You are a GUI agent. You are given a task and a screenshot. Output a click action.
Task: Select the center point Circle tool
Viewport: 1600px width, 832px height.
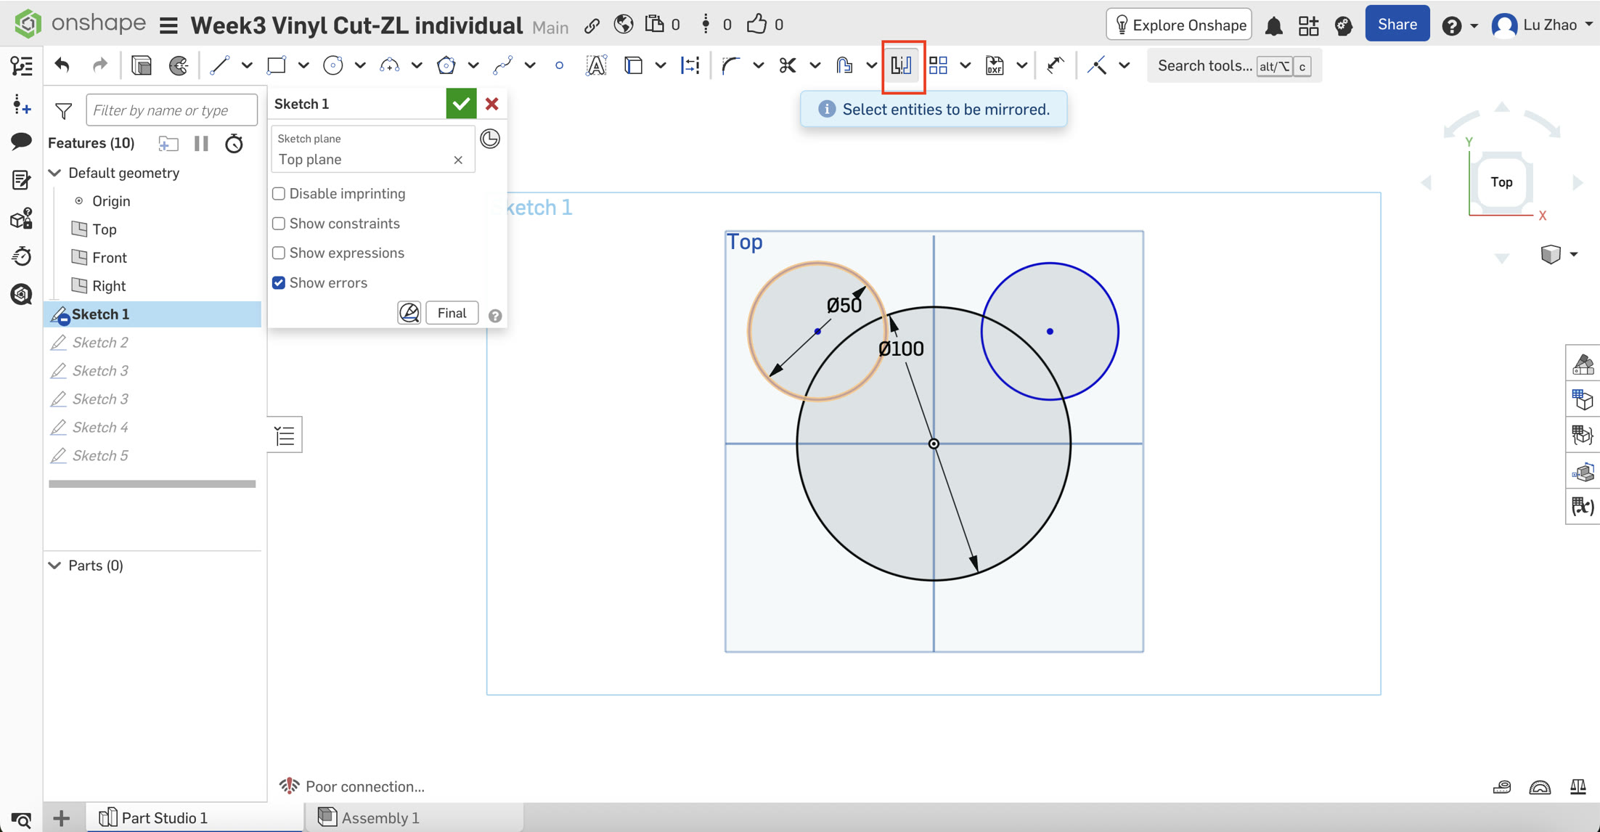[x=332, y=66]
